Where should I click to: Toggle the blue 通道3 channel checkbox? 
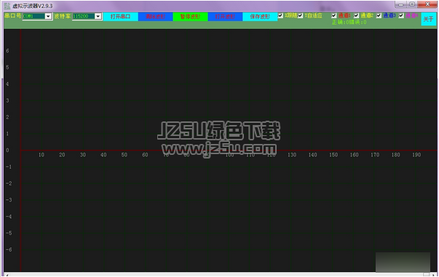(379, 16)
